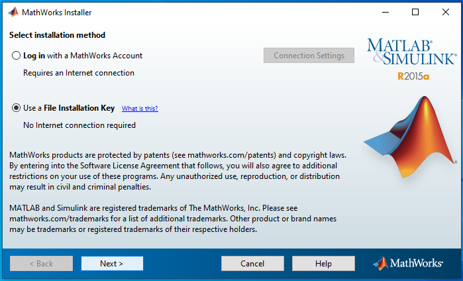This screenshot has height=281, width=463.
Task: Maximize the MathWorks Installer window
Action: [415, 12]
